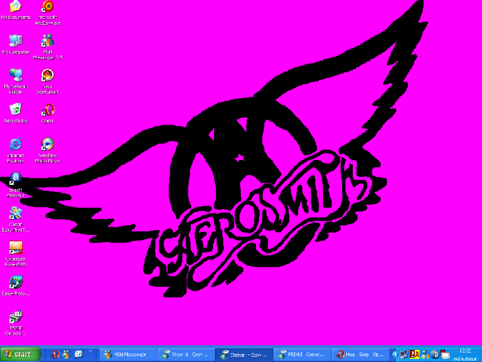Click the network connection tray icon
Image resolution: width=482 pixels, height=362 pixels.
[x=404, y=355]
